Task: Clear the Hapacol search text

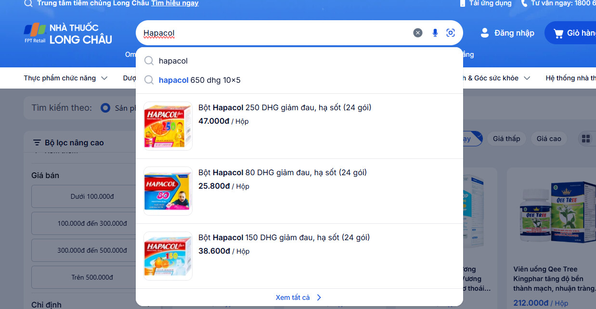Action: [x=418, y=33]
